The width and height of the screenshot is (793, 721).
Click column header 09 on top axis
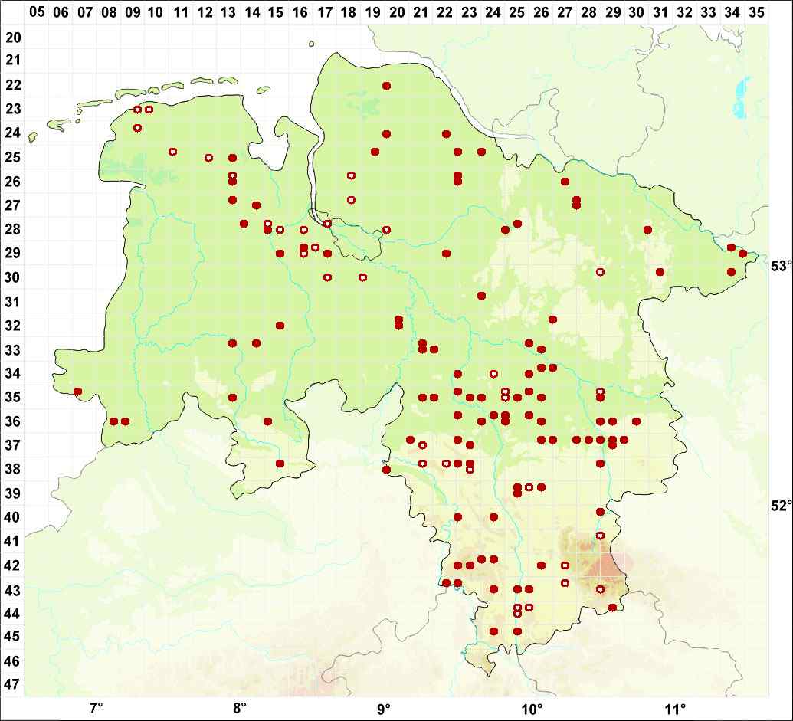(x=133, y=11)
